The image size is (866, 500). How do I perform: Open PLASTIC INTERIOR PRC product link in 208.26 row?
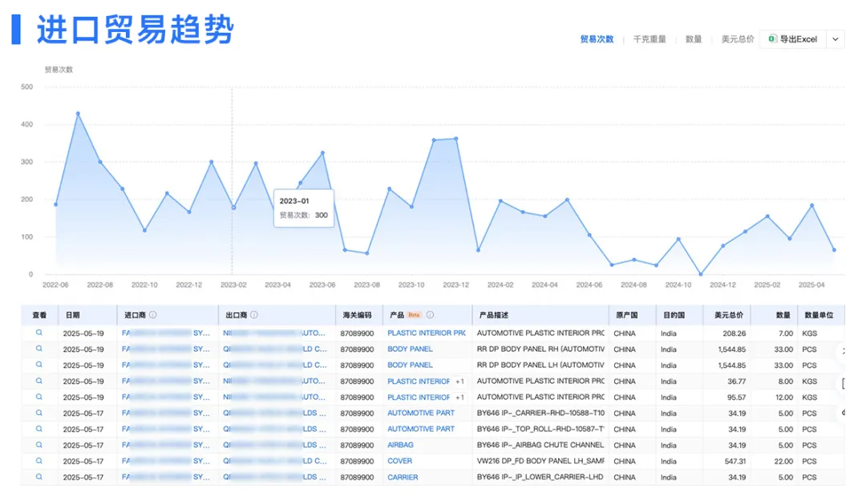pyautogui.click(x=427, y=333)
